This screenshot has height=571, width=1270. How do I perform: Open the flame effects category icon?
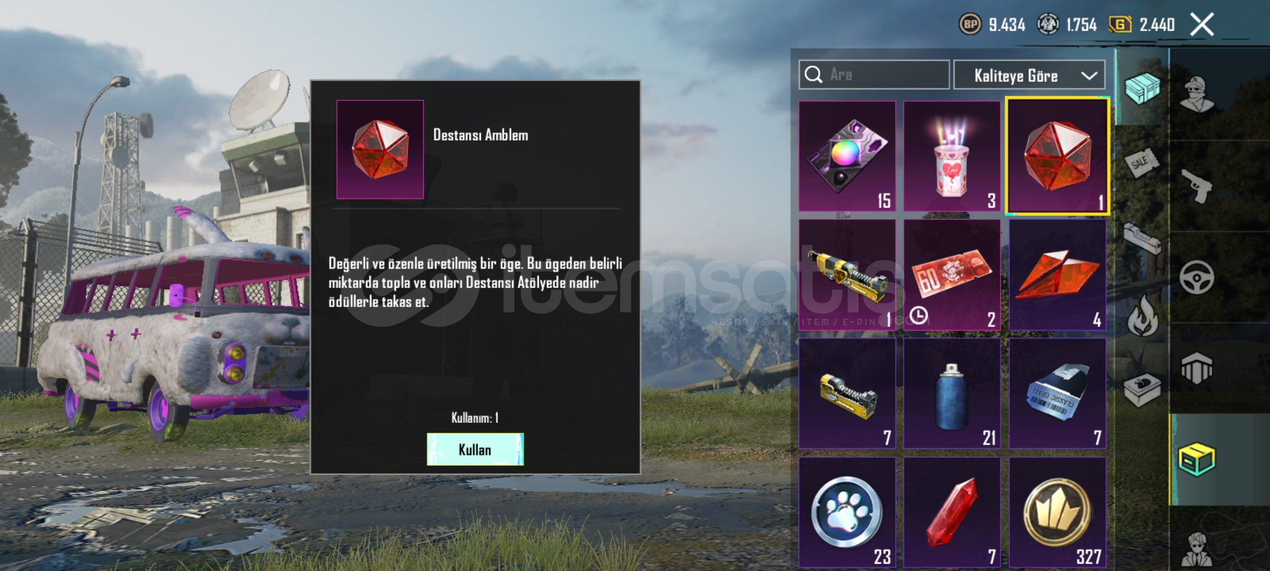pyautogui.click(x=1143, y=316)
